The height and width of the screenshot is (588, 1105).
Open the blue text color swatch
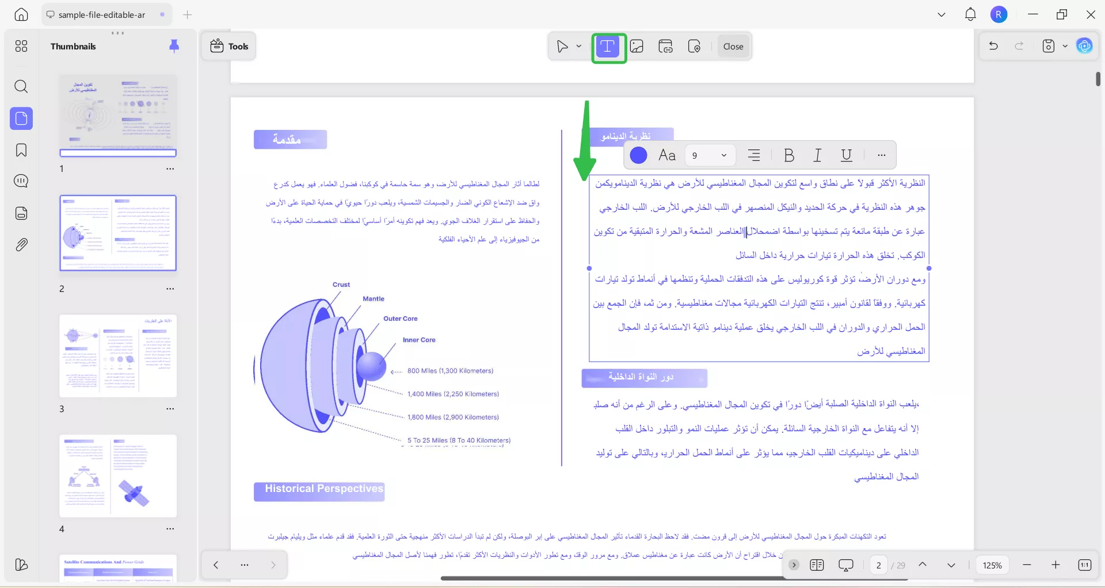(x=638, y=155)
